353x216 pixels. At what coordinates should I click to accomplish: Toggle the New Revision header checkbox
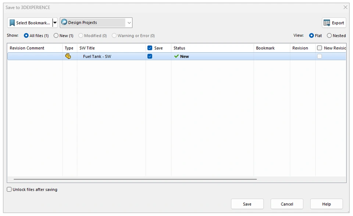pyautogui.click(x=319, y=48)
